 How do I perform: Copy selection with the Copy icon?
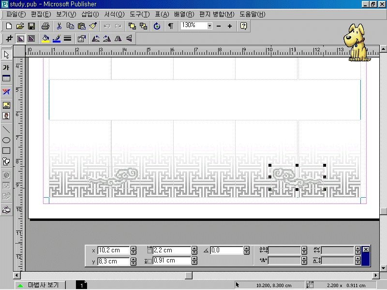point(70,26)
